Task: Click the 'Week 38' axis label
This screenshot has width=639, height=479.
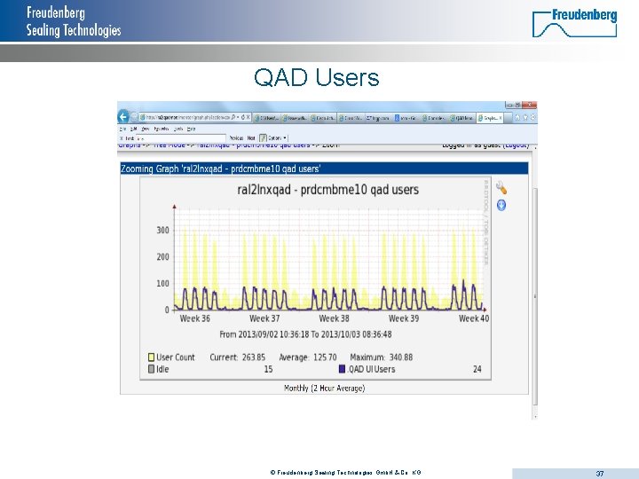Action: 335,318
